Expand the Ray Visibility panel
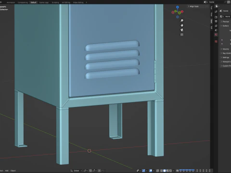 [x=225, y=53]
